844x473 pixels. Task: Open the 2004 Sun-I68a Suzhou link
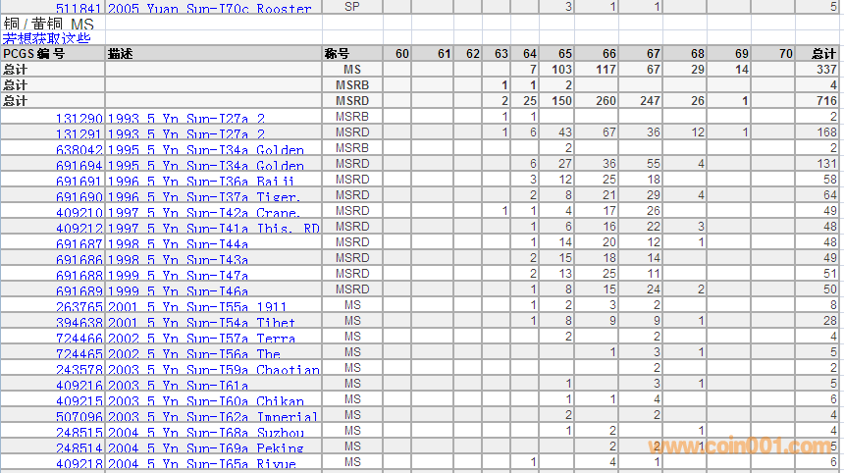click(x=205, y=432)
